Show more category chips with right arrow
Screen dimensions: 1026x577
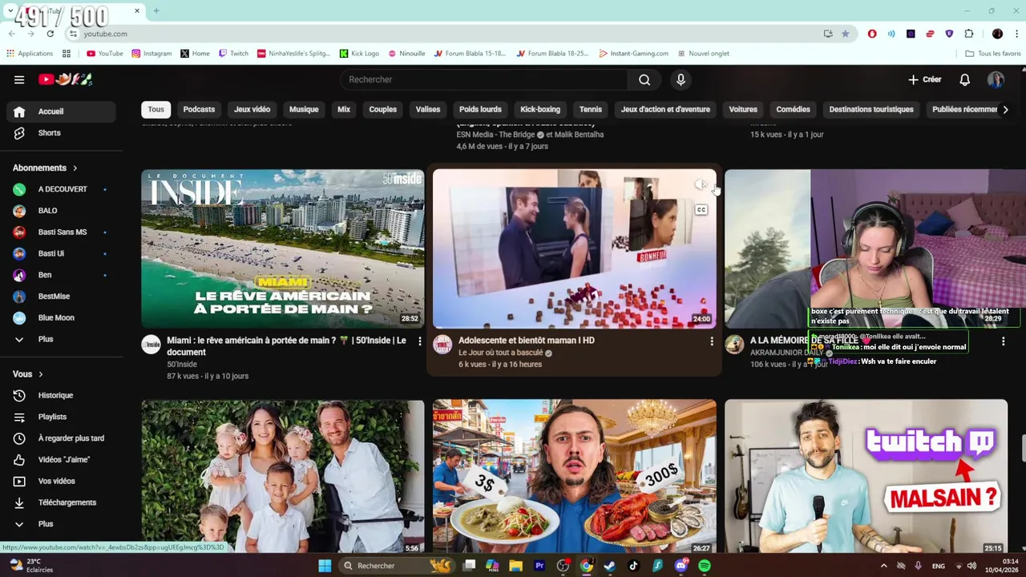[1005, 110]
